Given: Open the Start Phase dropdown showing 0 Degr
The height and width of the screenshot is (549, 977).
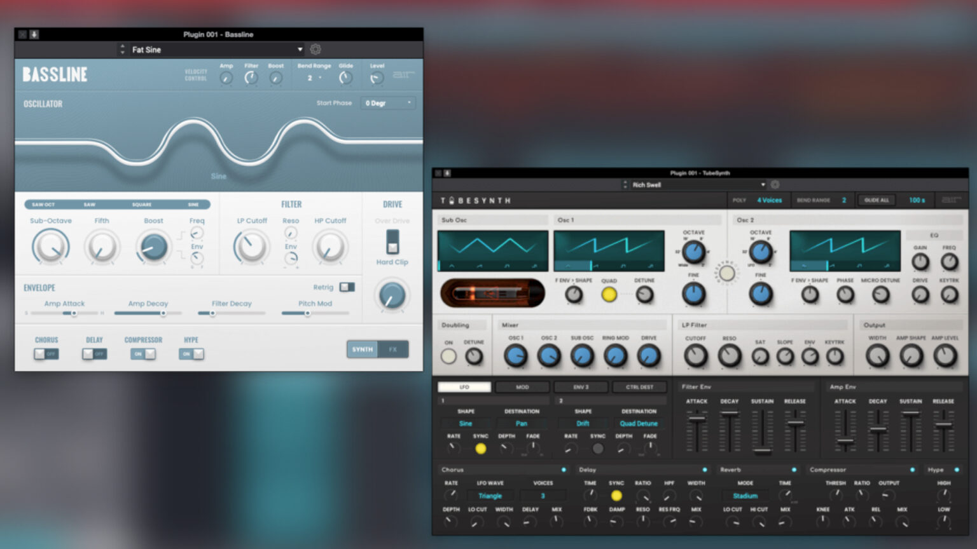Looking at the screenshot, I should (x=387, y=102).
